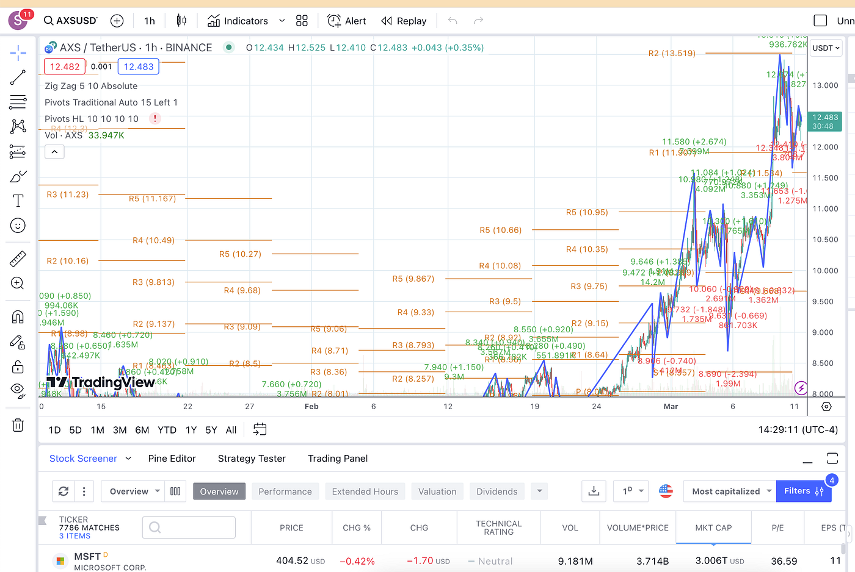Toggle magnet mode snapping
The width and height of the screenshot is (855, 572).
(18, 317)
